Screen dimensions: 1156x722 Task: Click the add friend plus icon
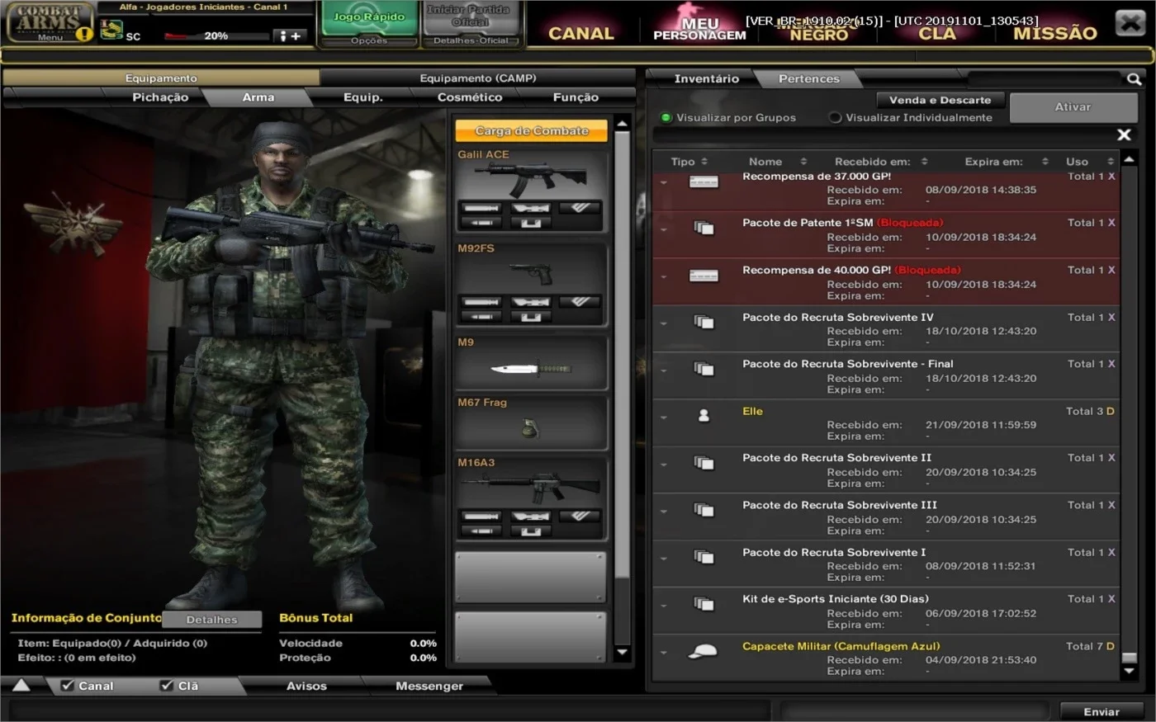[x=291, y=35]
